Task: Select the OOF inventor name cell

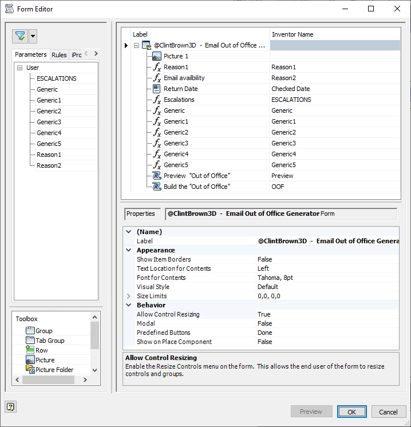Action: (335, 187)
